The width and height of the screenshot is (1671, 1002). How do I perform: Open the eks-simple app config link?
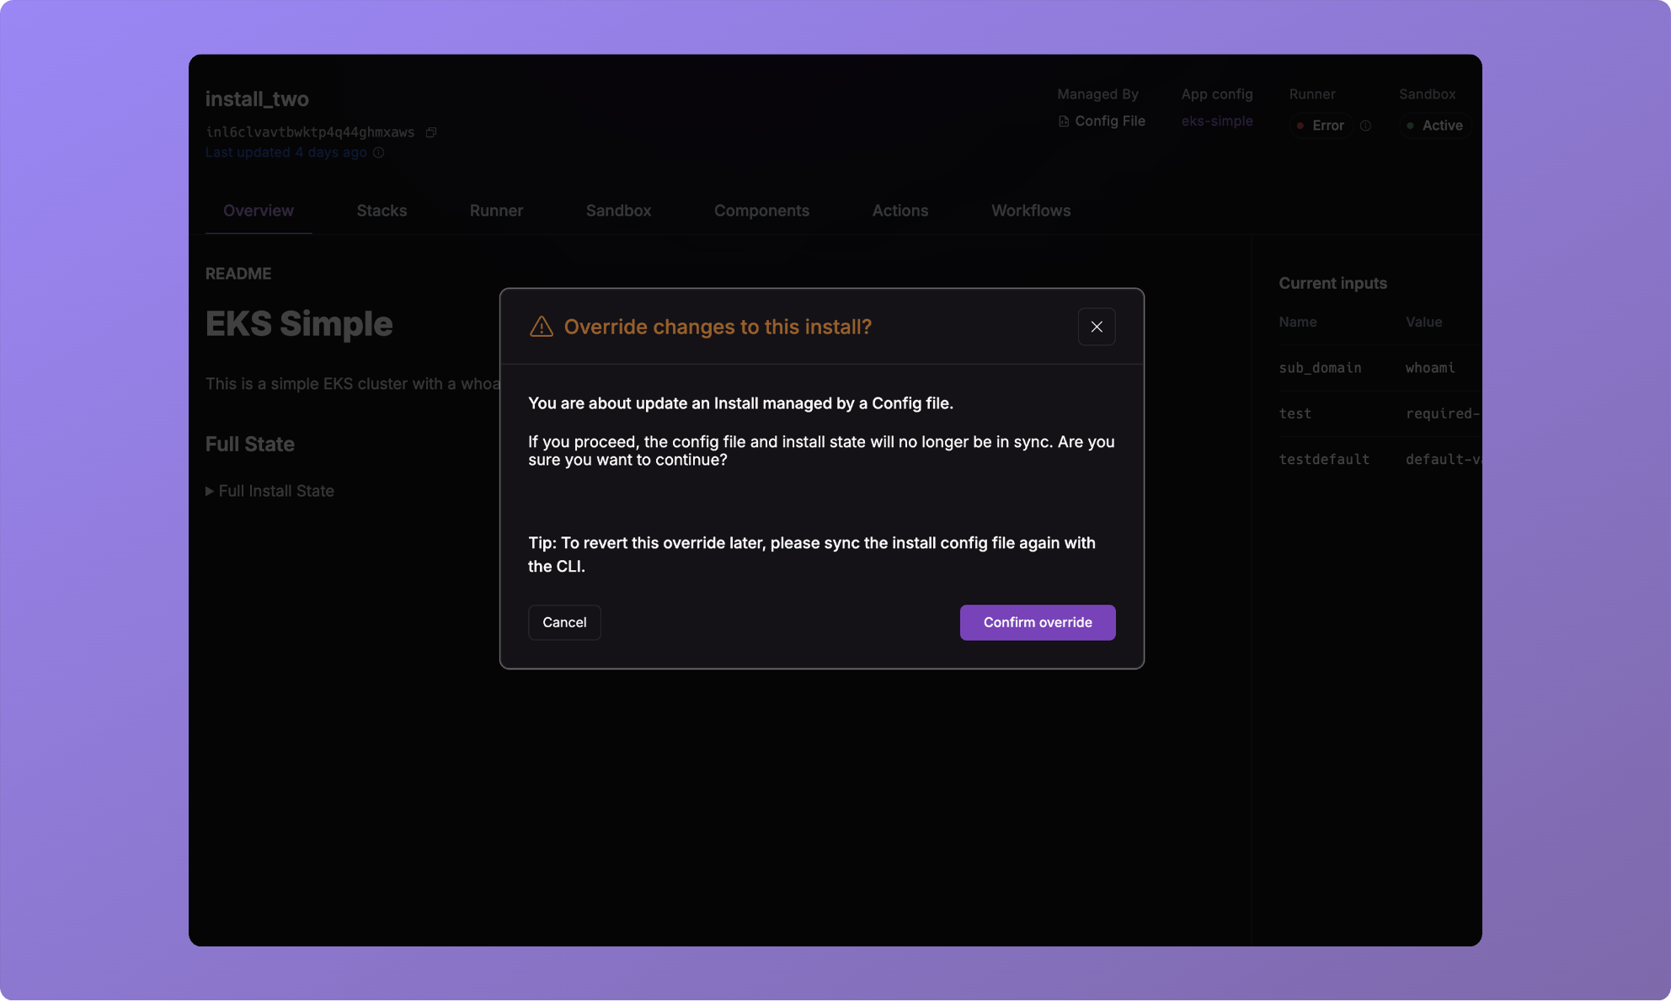(x=1216, y=121)
